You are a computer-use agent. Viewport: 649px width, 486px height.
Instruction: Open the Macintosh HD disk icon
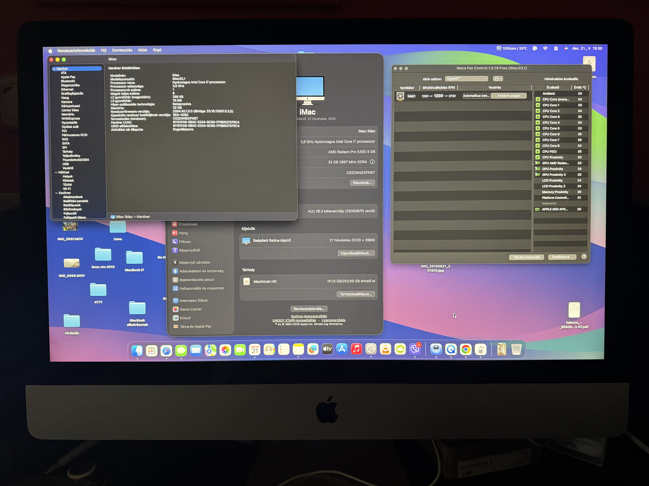[x=246, y=281]
